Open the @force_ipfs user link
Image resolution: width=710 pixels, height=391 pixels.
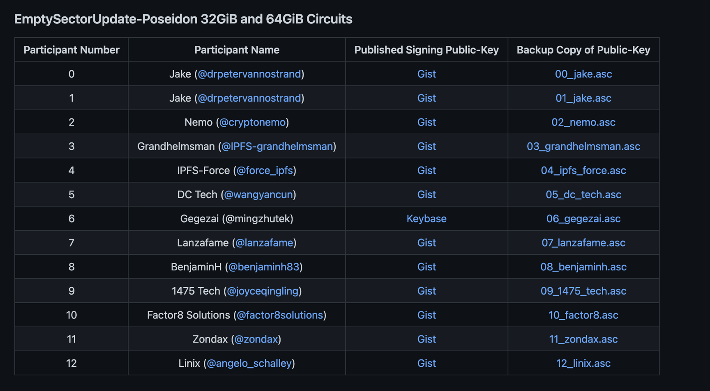(265, 171)
